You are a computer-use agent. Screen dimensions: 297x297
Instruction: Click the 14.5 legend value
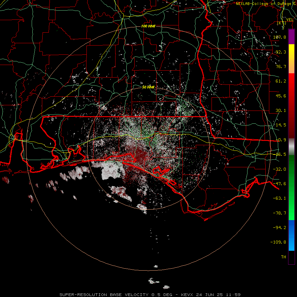281,125
